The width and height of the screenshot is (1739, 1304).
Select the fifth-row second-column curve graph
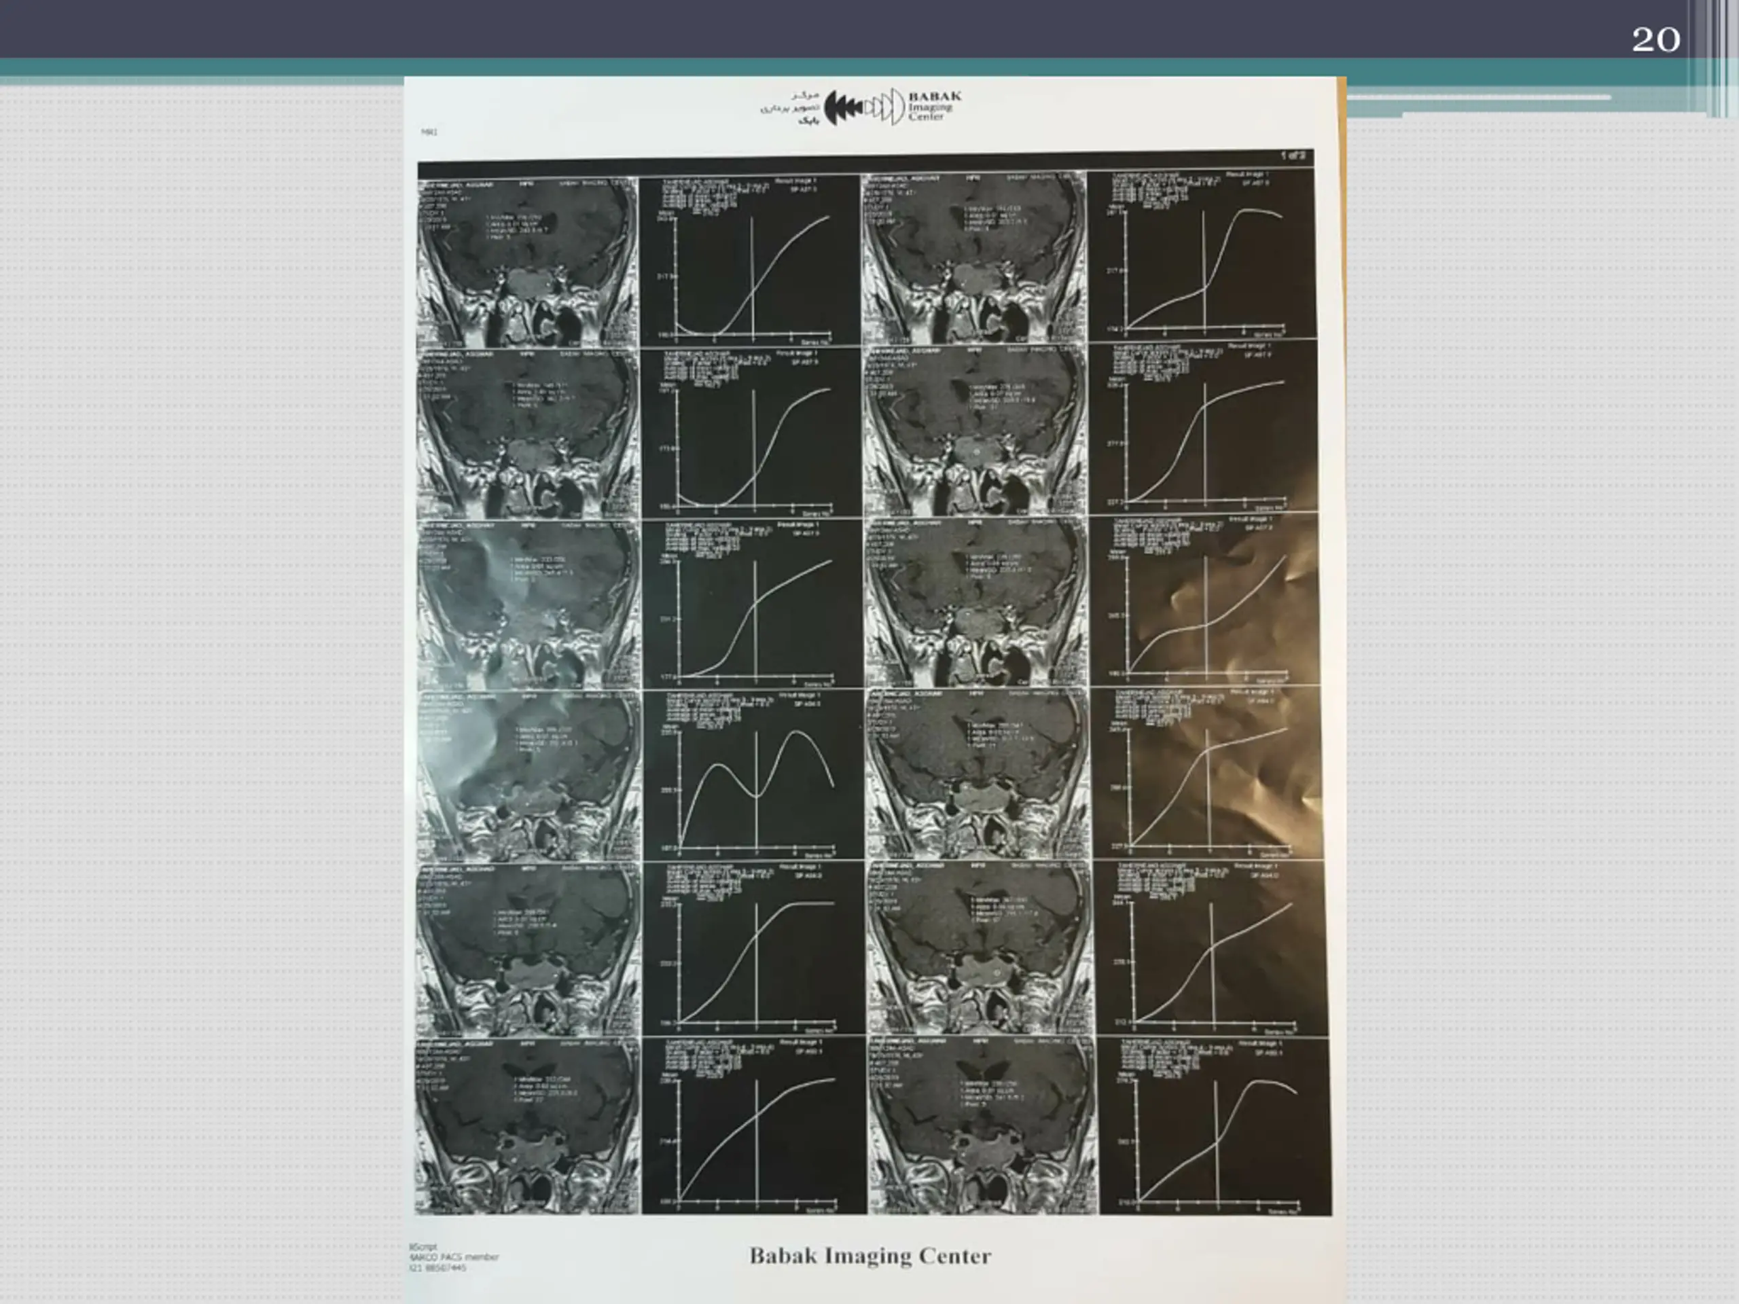pos(753,949)
